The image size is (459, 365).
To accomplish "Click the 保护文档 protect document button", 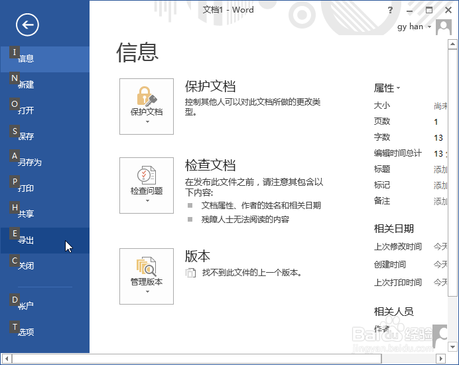I will (147, 106).
